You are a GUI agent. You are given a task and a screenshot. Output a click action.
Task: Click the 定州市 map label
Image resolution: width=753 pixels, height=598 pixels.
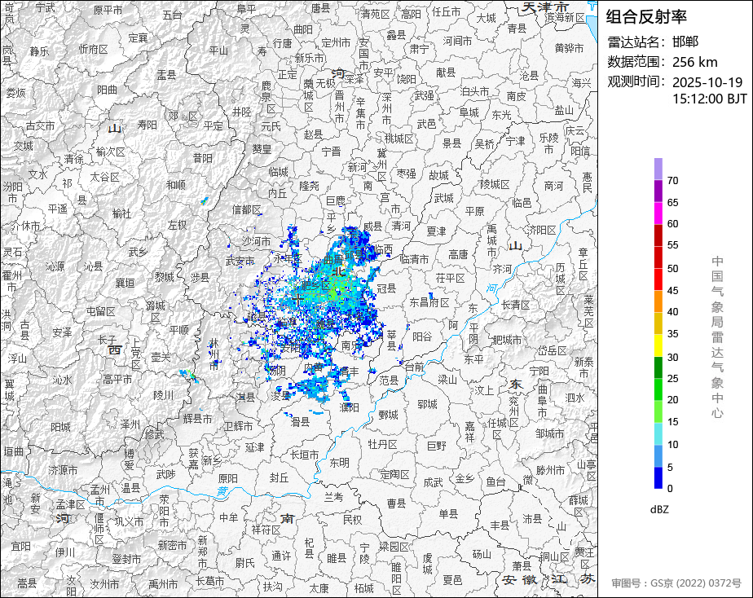[336, 42]
